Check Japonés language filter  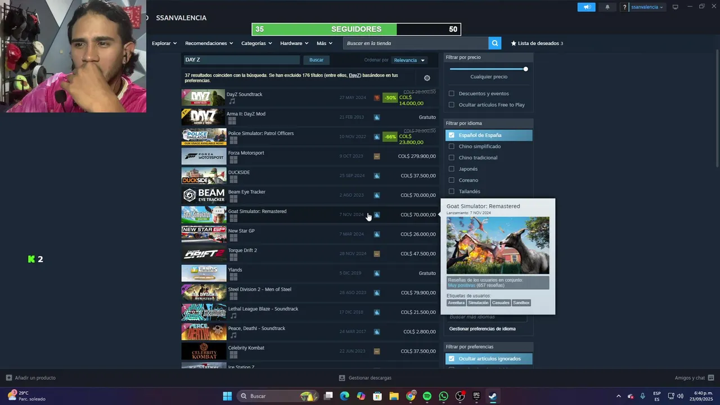[x=451, y=169]
